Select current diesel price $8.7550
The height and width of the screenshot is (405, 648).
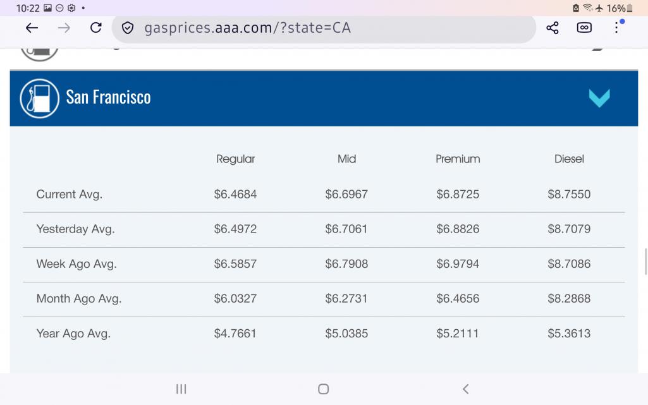click(x=569, y=194)
